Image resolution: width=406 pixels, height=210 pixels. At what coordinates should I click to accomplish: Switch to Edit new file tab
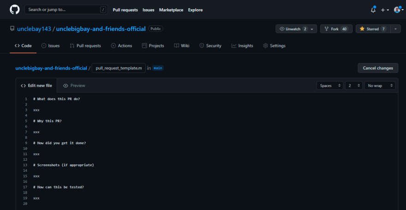36,86
